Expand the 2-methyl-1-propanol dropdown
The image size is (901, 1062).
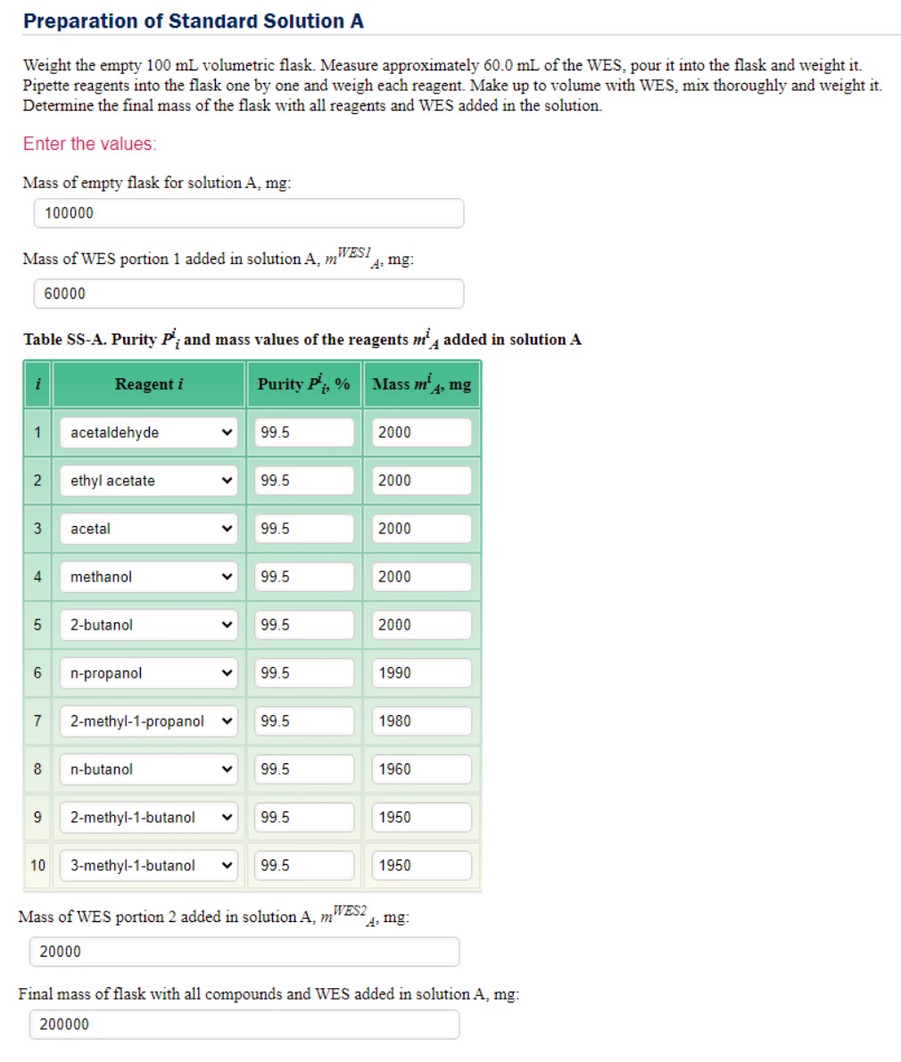coord(148,721)
